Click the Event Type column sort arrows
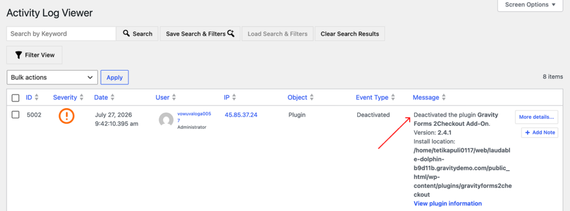Viewport: 570px width, 211px height. click(x=393, y=98)
